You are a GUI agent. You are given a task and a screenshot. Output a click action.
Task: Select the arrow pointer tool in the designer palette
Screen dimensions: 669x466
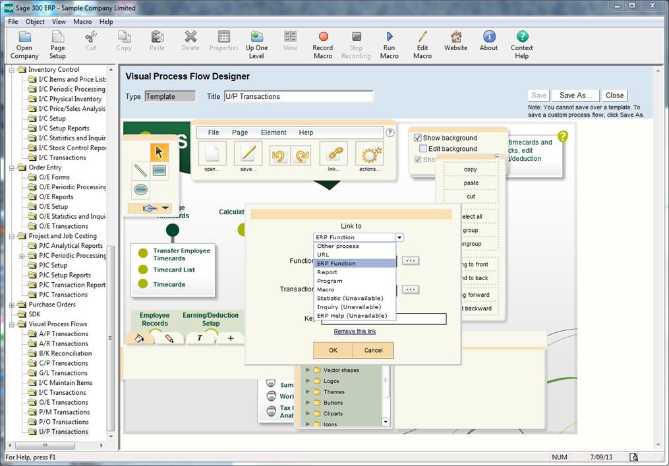coord(159,152)
